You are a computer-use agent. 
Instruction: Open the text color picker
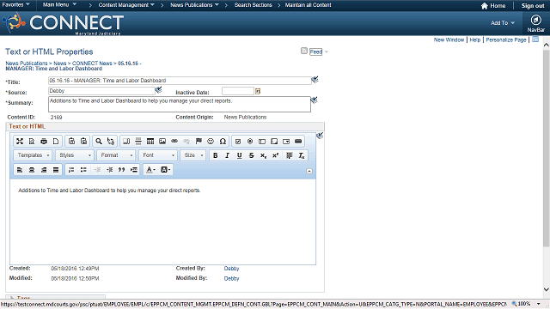pos(150,170)
